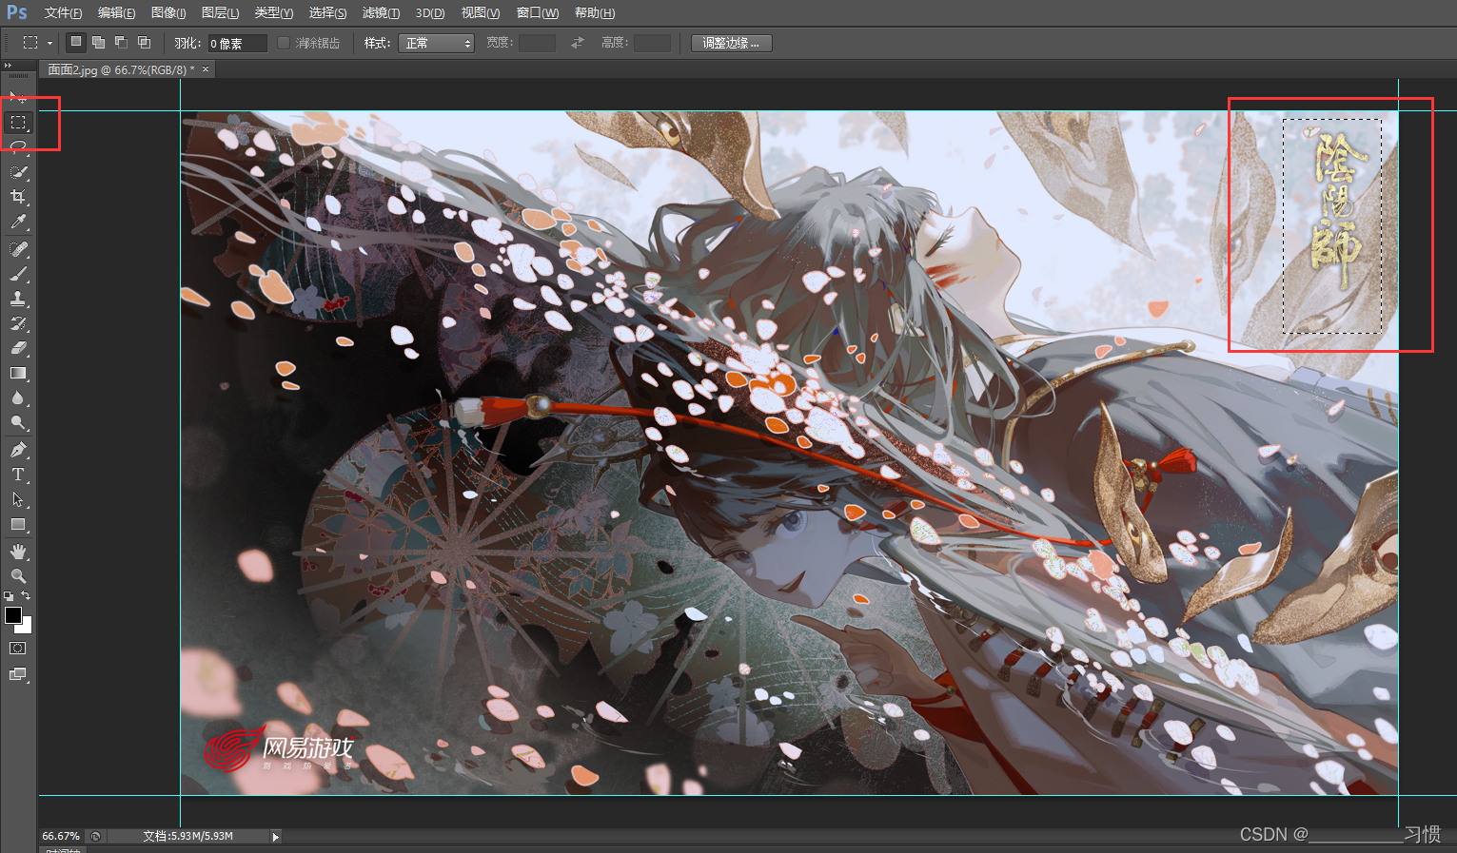1457x853 pixels.
Task: Open the foreground color picker
Action: pos(12,615)
